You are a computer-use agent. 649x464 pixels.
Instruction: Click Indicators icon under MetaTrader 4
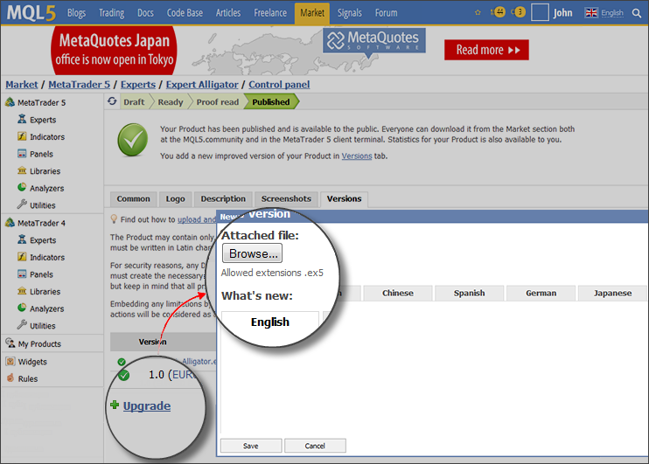click(22, 256)
